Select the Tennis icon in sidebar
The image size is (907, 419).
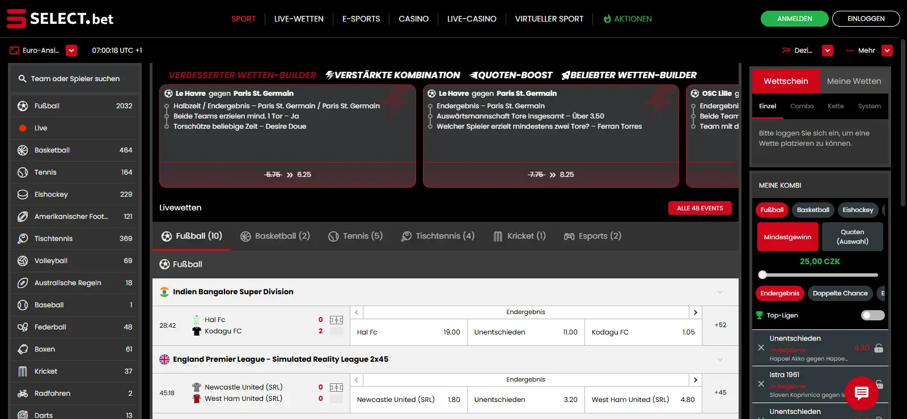tap(23, 172)
